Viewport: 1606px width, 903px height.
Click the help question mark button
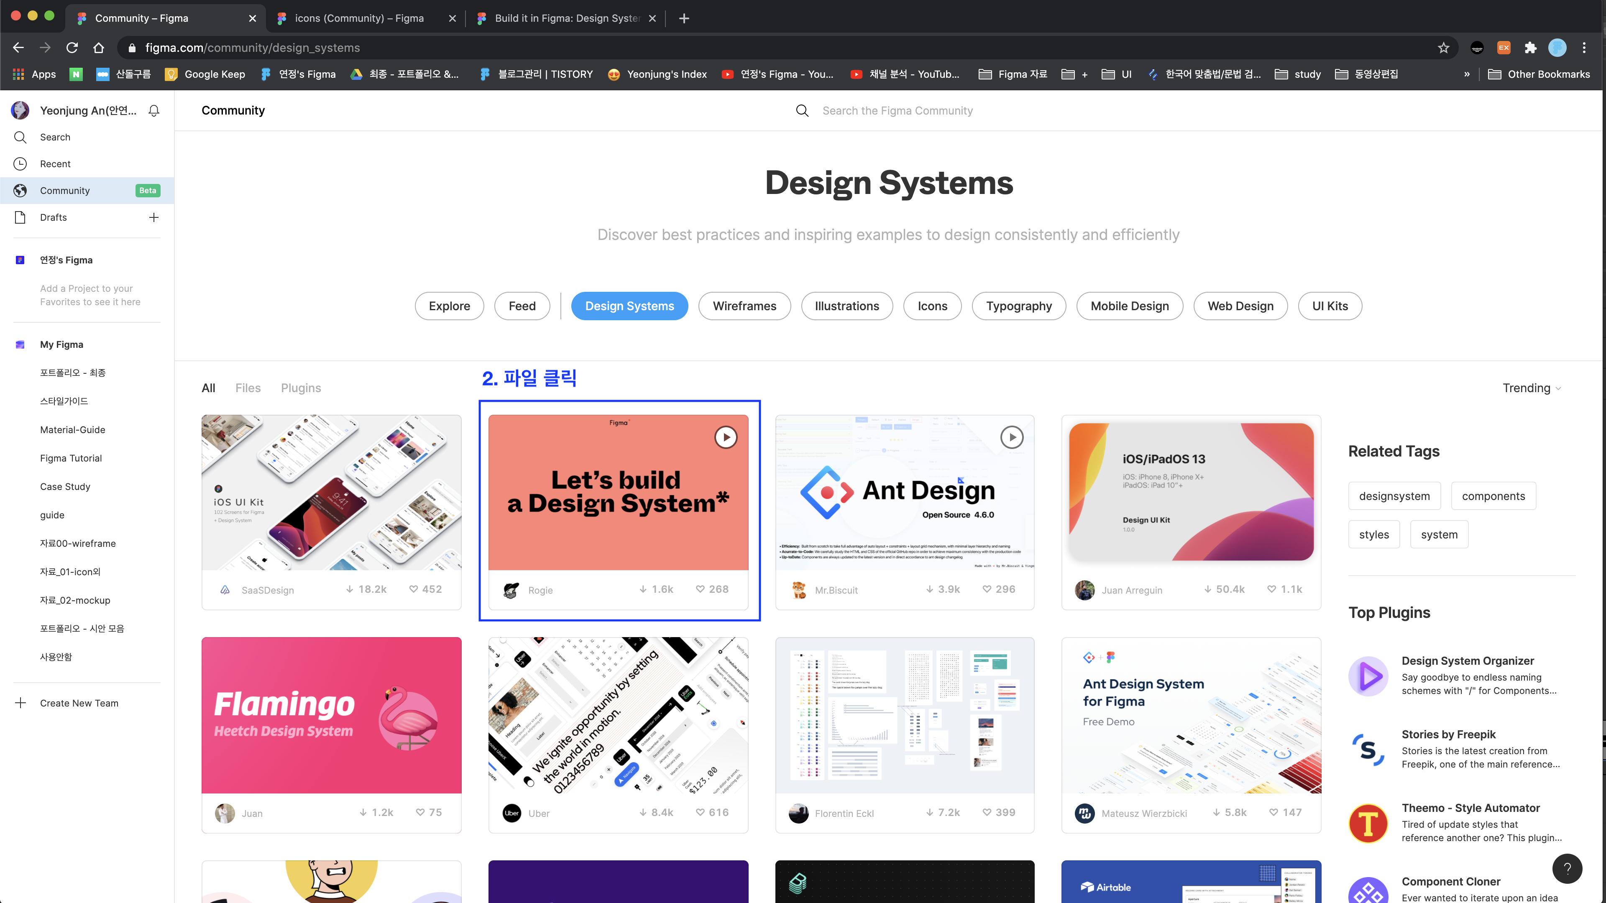1567,868
